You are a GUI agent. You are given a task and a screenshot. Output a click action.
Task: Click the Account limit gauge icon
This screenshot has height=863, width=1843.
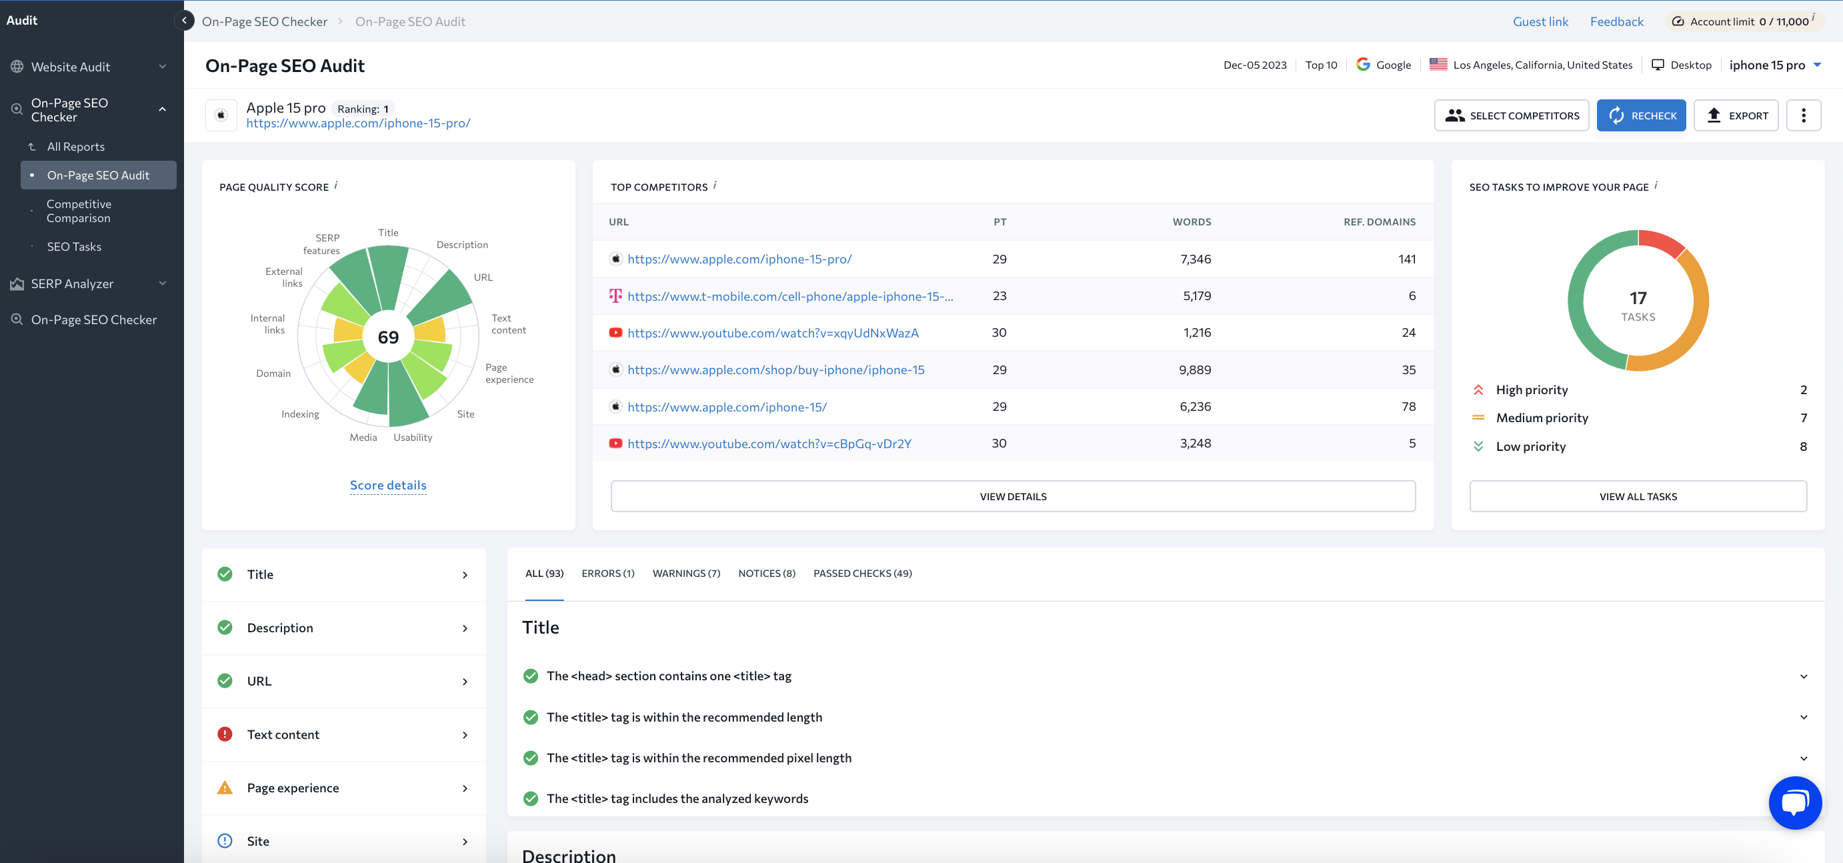click(x=1678, y=21)
